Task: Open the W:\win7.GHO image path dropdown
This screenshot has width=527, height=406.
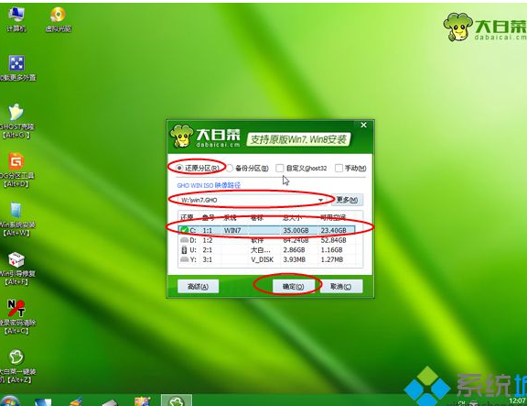Action: pos(320,200)
